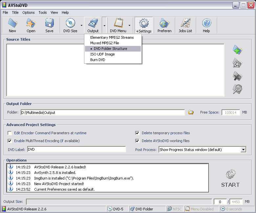Select log row 'ImgBurn is installed'
The width and height of the screenshot is (256, 213).
pos(107,178)
